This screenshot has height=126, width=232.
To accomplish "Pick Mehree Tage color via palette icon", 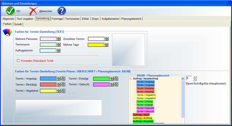I will 106,45.
